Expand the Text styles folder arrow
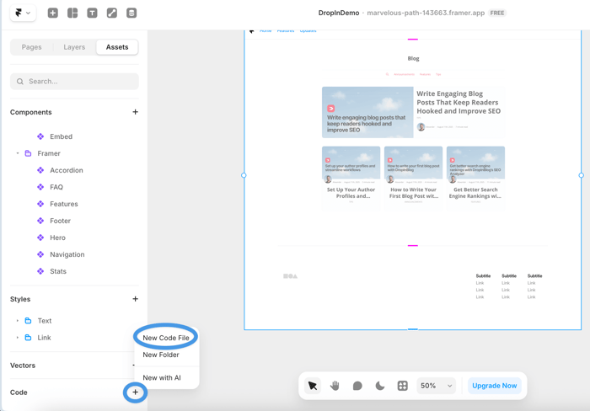This screenshot has width=590, height=411. point(18,321)
